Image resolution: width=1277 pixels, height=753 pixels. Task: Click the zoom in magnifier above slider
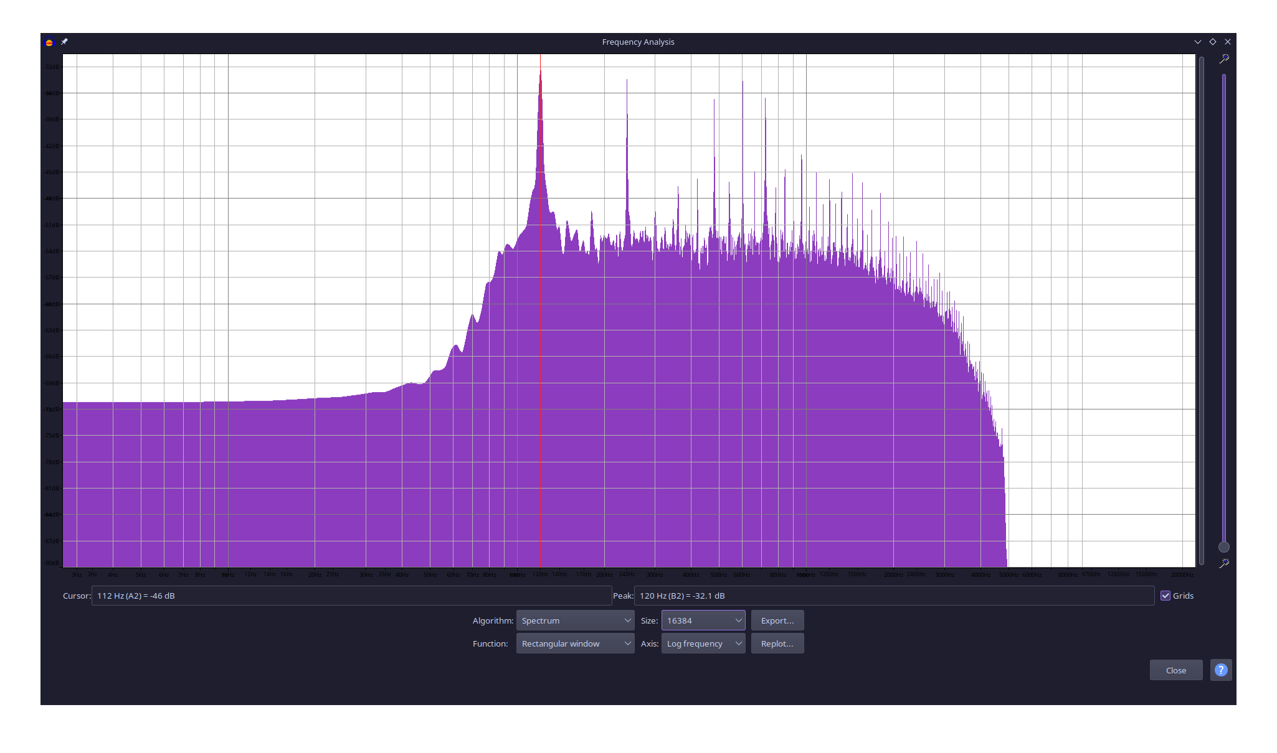coord(1224,58)
